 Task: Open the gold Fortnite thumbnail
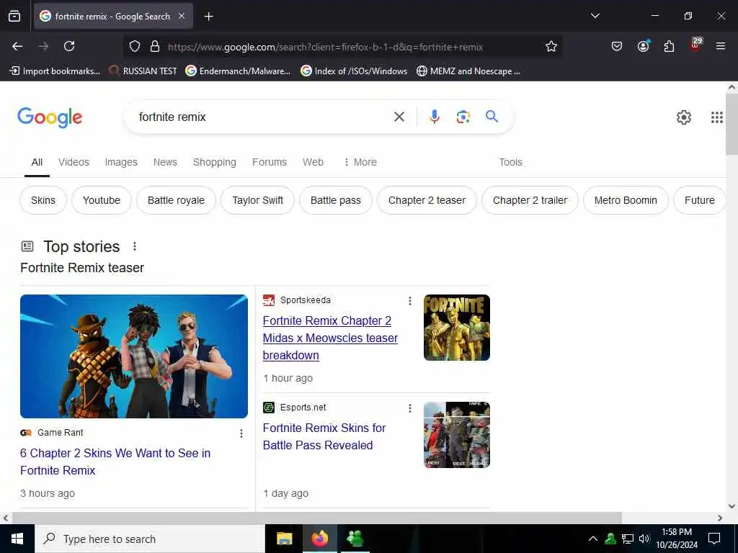(456, 328)
